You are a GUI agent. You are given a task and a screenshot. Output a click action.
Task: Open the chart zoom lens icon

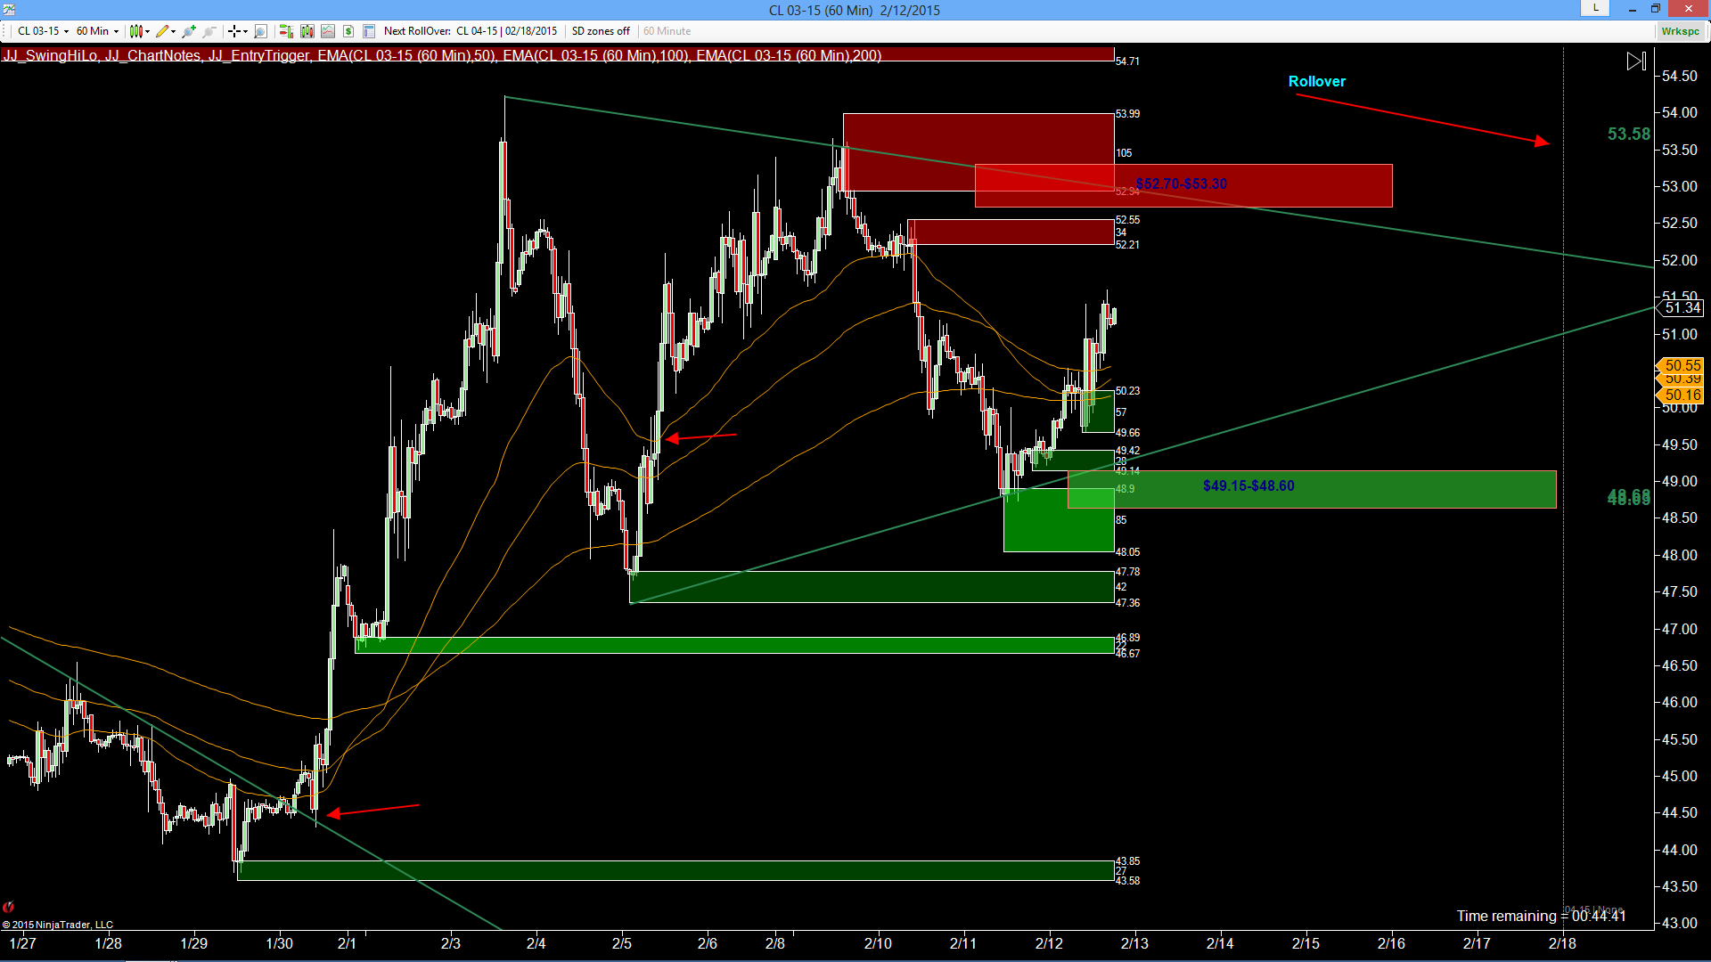(x=260, y=31)
